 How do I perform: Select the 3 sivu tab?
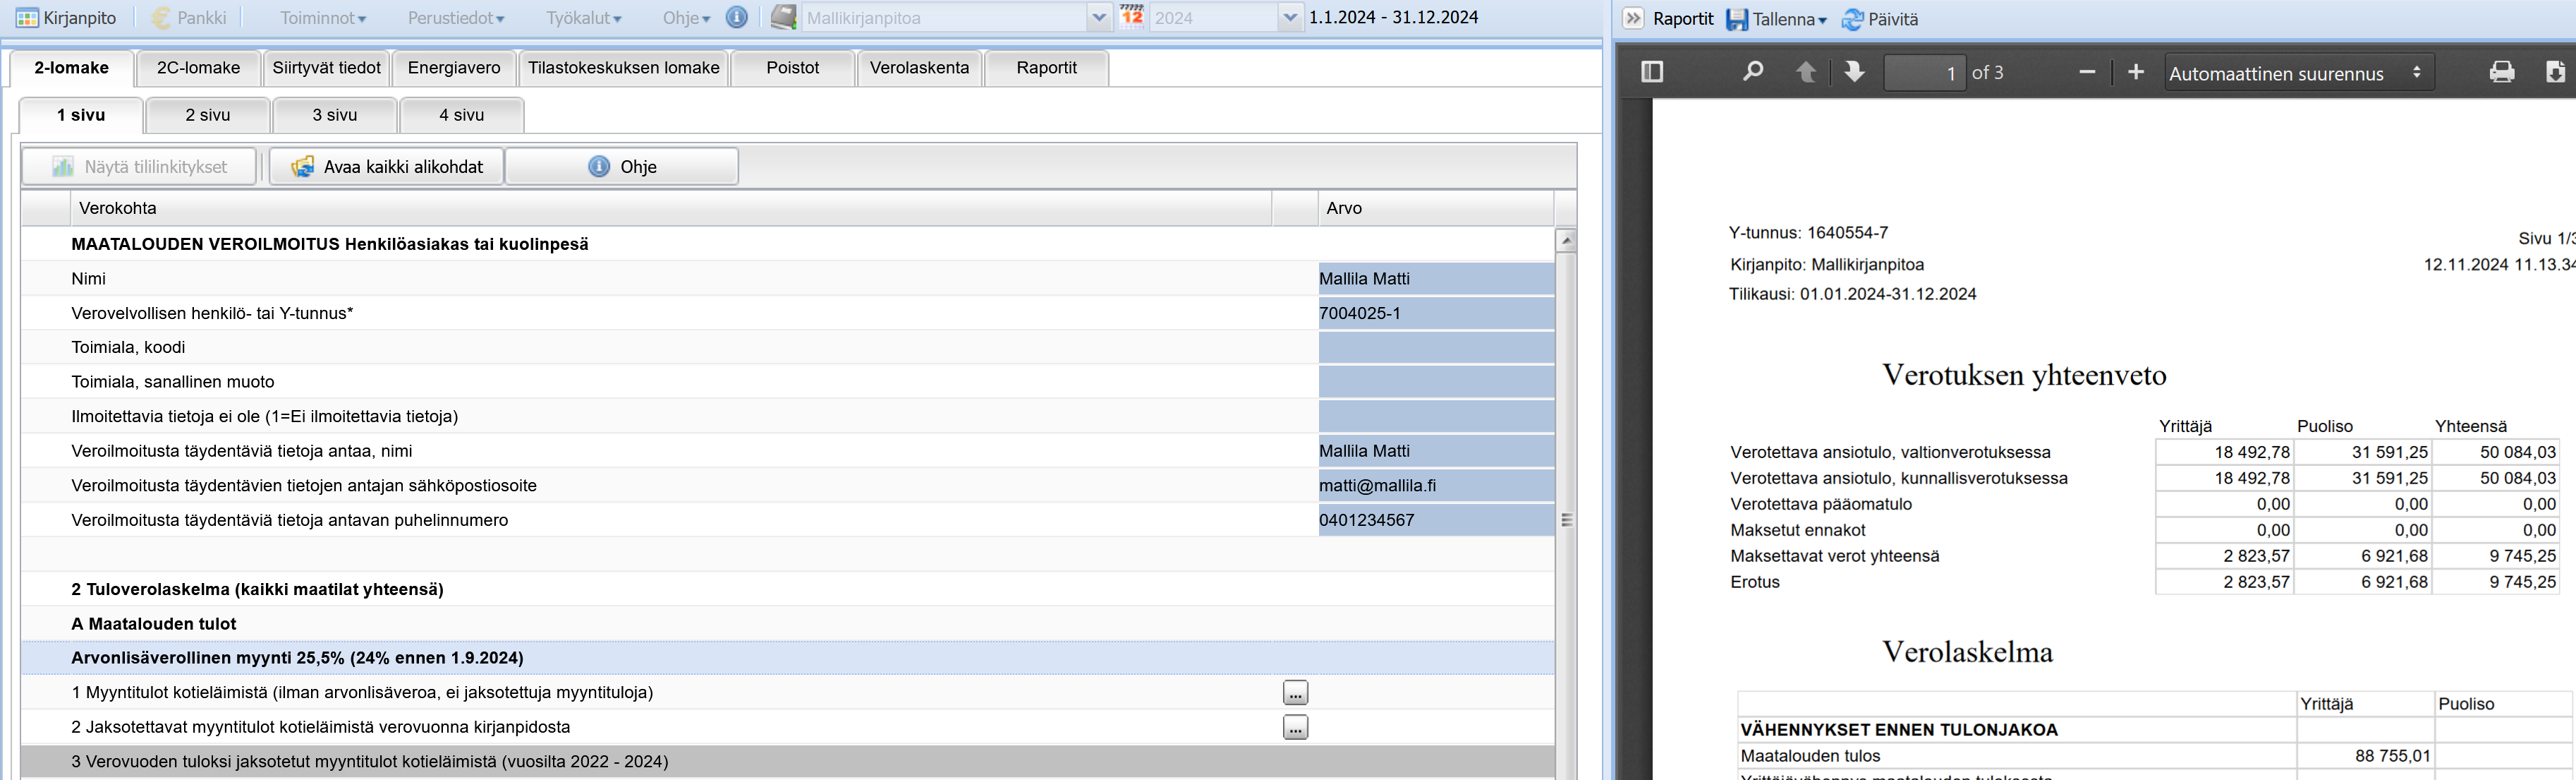coord(334,115)
